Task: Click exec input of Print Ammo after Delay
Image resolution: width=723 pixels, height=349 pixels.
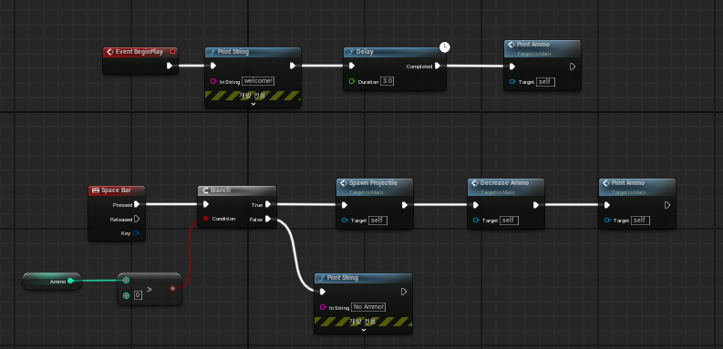Action: pyautogui.click(x=511, y=67)
